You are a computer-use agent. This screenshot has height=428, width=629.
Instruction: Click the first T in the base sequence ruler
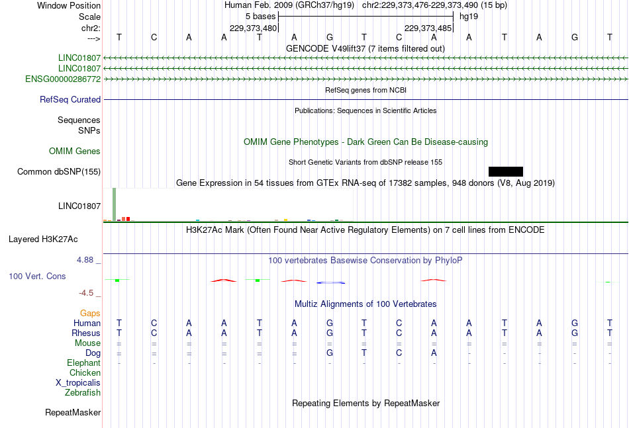(119, 37)
